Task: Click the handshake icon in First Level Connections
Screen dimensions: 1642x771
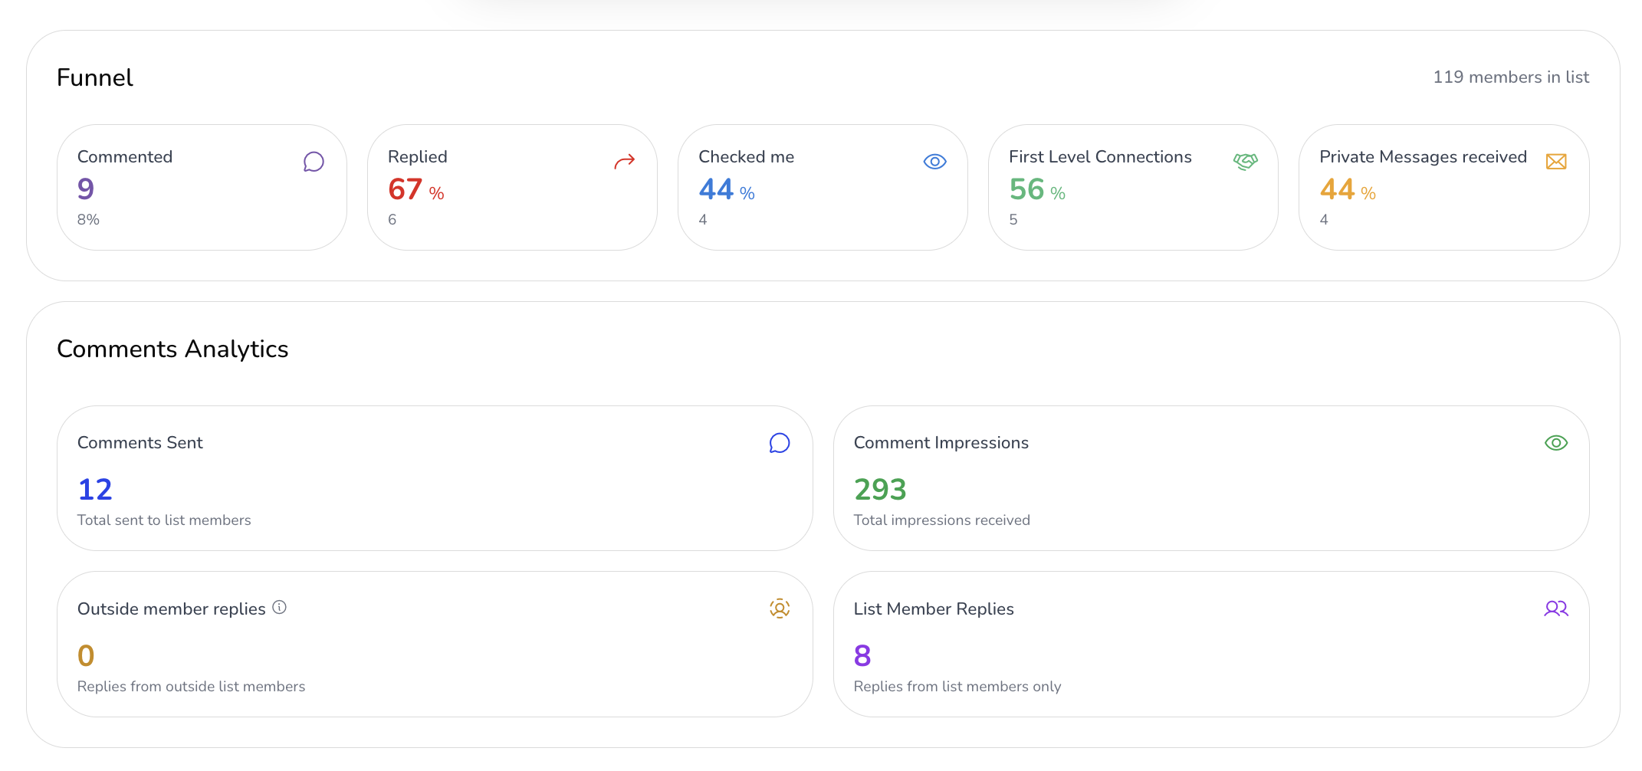Action: pos(1246,161)
